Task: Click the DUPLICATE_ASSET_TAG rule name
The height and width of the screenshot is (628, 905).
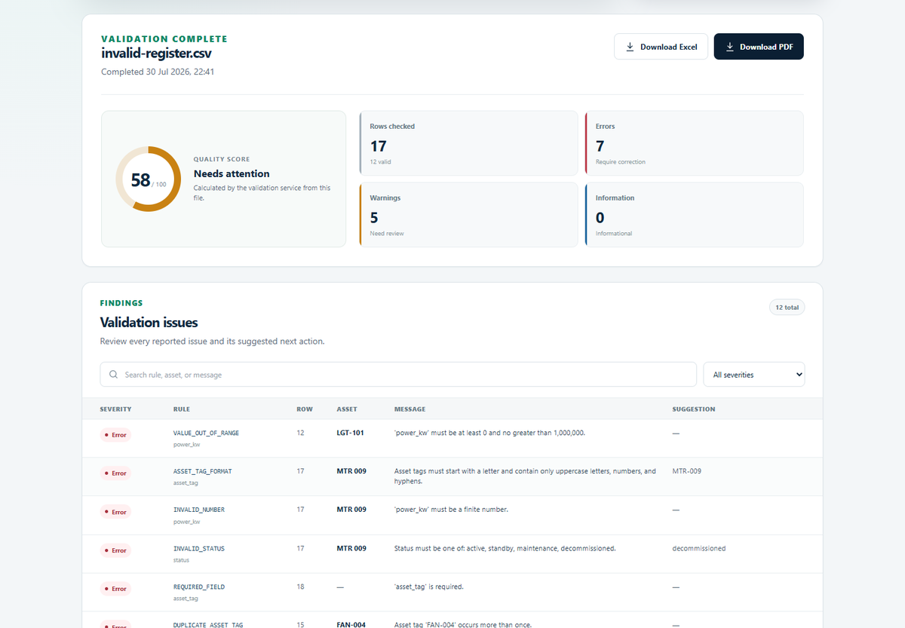Action: 208,625
